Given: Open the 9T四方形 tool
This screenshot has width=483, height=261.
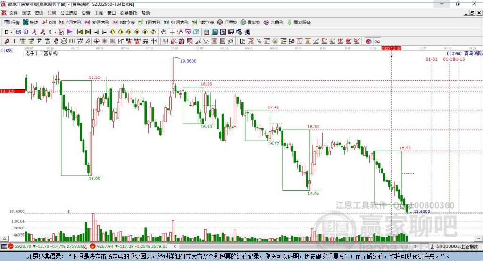Looking at the screenshot, I should (176, 23).
